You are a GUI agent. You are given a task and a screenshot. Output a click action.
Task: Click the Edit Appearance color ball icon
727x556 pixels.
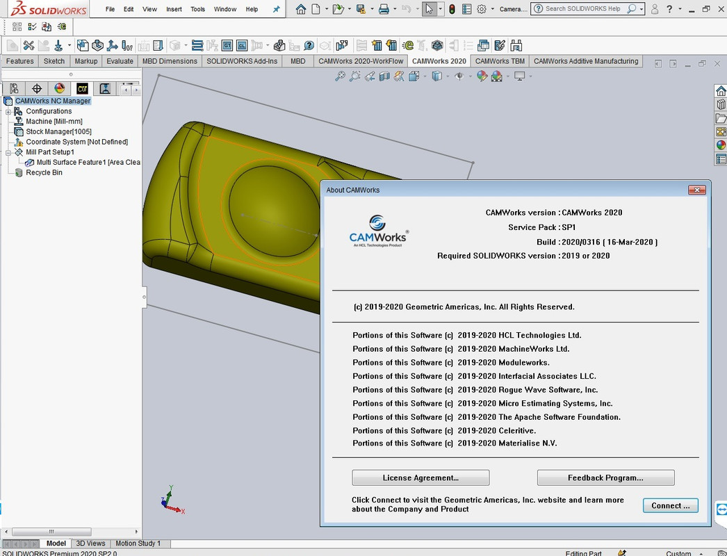[x=482, y=76]
